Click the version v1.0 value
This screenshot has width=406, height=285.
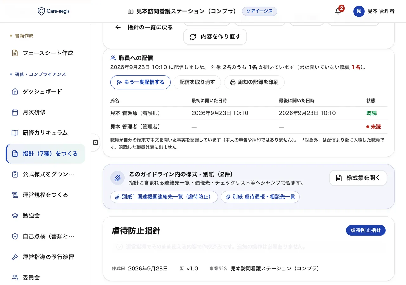tap(192, 269)
